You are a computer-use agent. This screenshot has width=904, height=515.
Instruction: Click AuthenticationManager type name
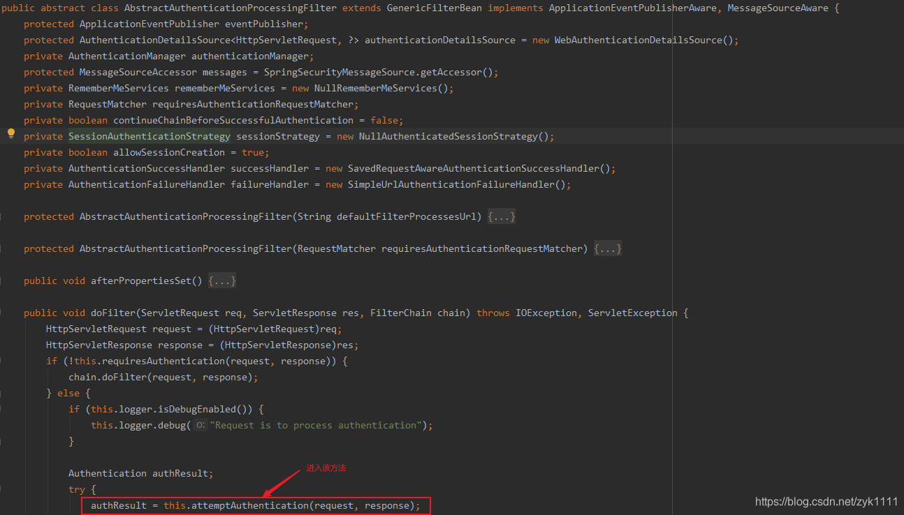127,57
